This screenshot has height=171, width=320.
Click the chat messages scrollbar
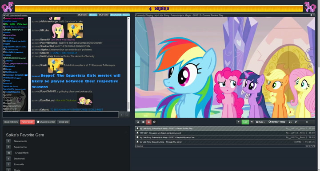pos(128,64)
